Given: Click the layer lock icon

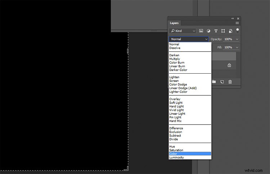Looking at the screenshot, I should [x=229, y=65].
